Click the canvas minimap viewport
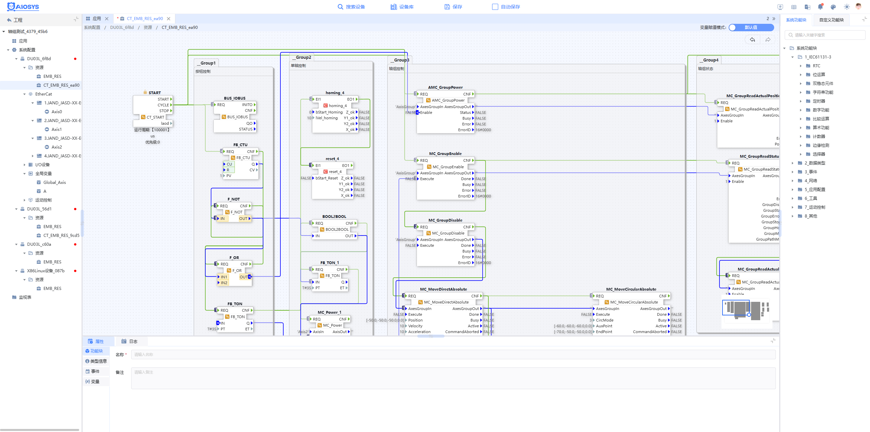 (736, 308)
